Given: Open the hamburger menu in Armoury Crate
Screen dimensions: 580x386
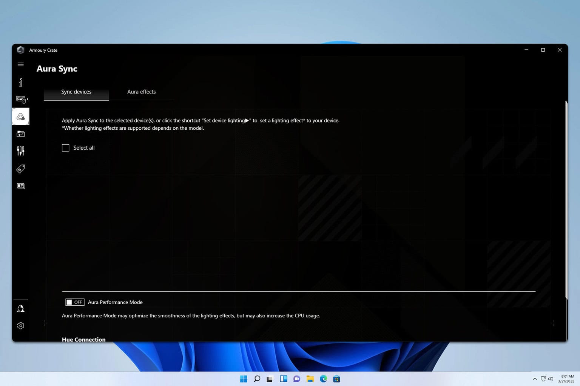Looking at the screenshot, I should (x=21, y=64).
